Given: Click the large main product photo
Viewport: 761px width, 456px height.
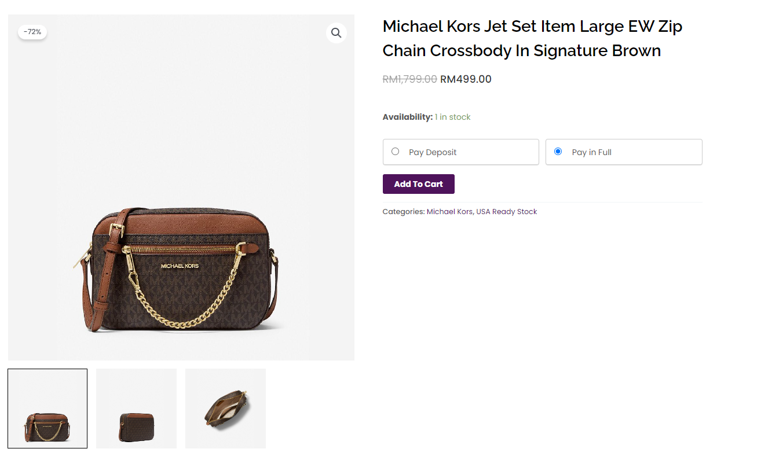Looking at the screenshot, I should (181, 187).
